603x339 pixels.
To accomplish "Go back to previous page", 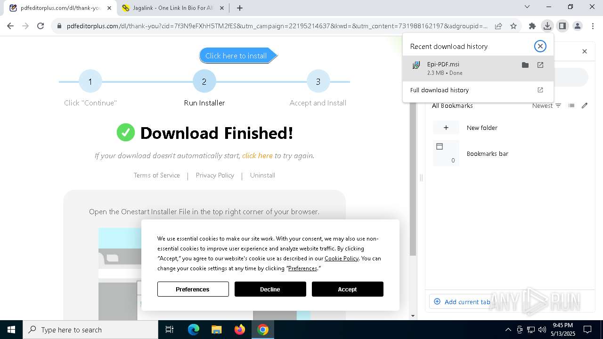I will click(x=10, y=26).
